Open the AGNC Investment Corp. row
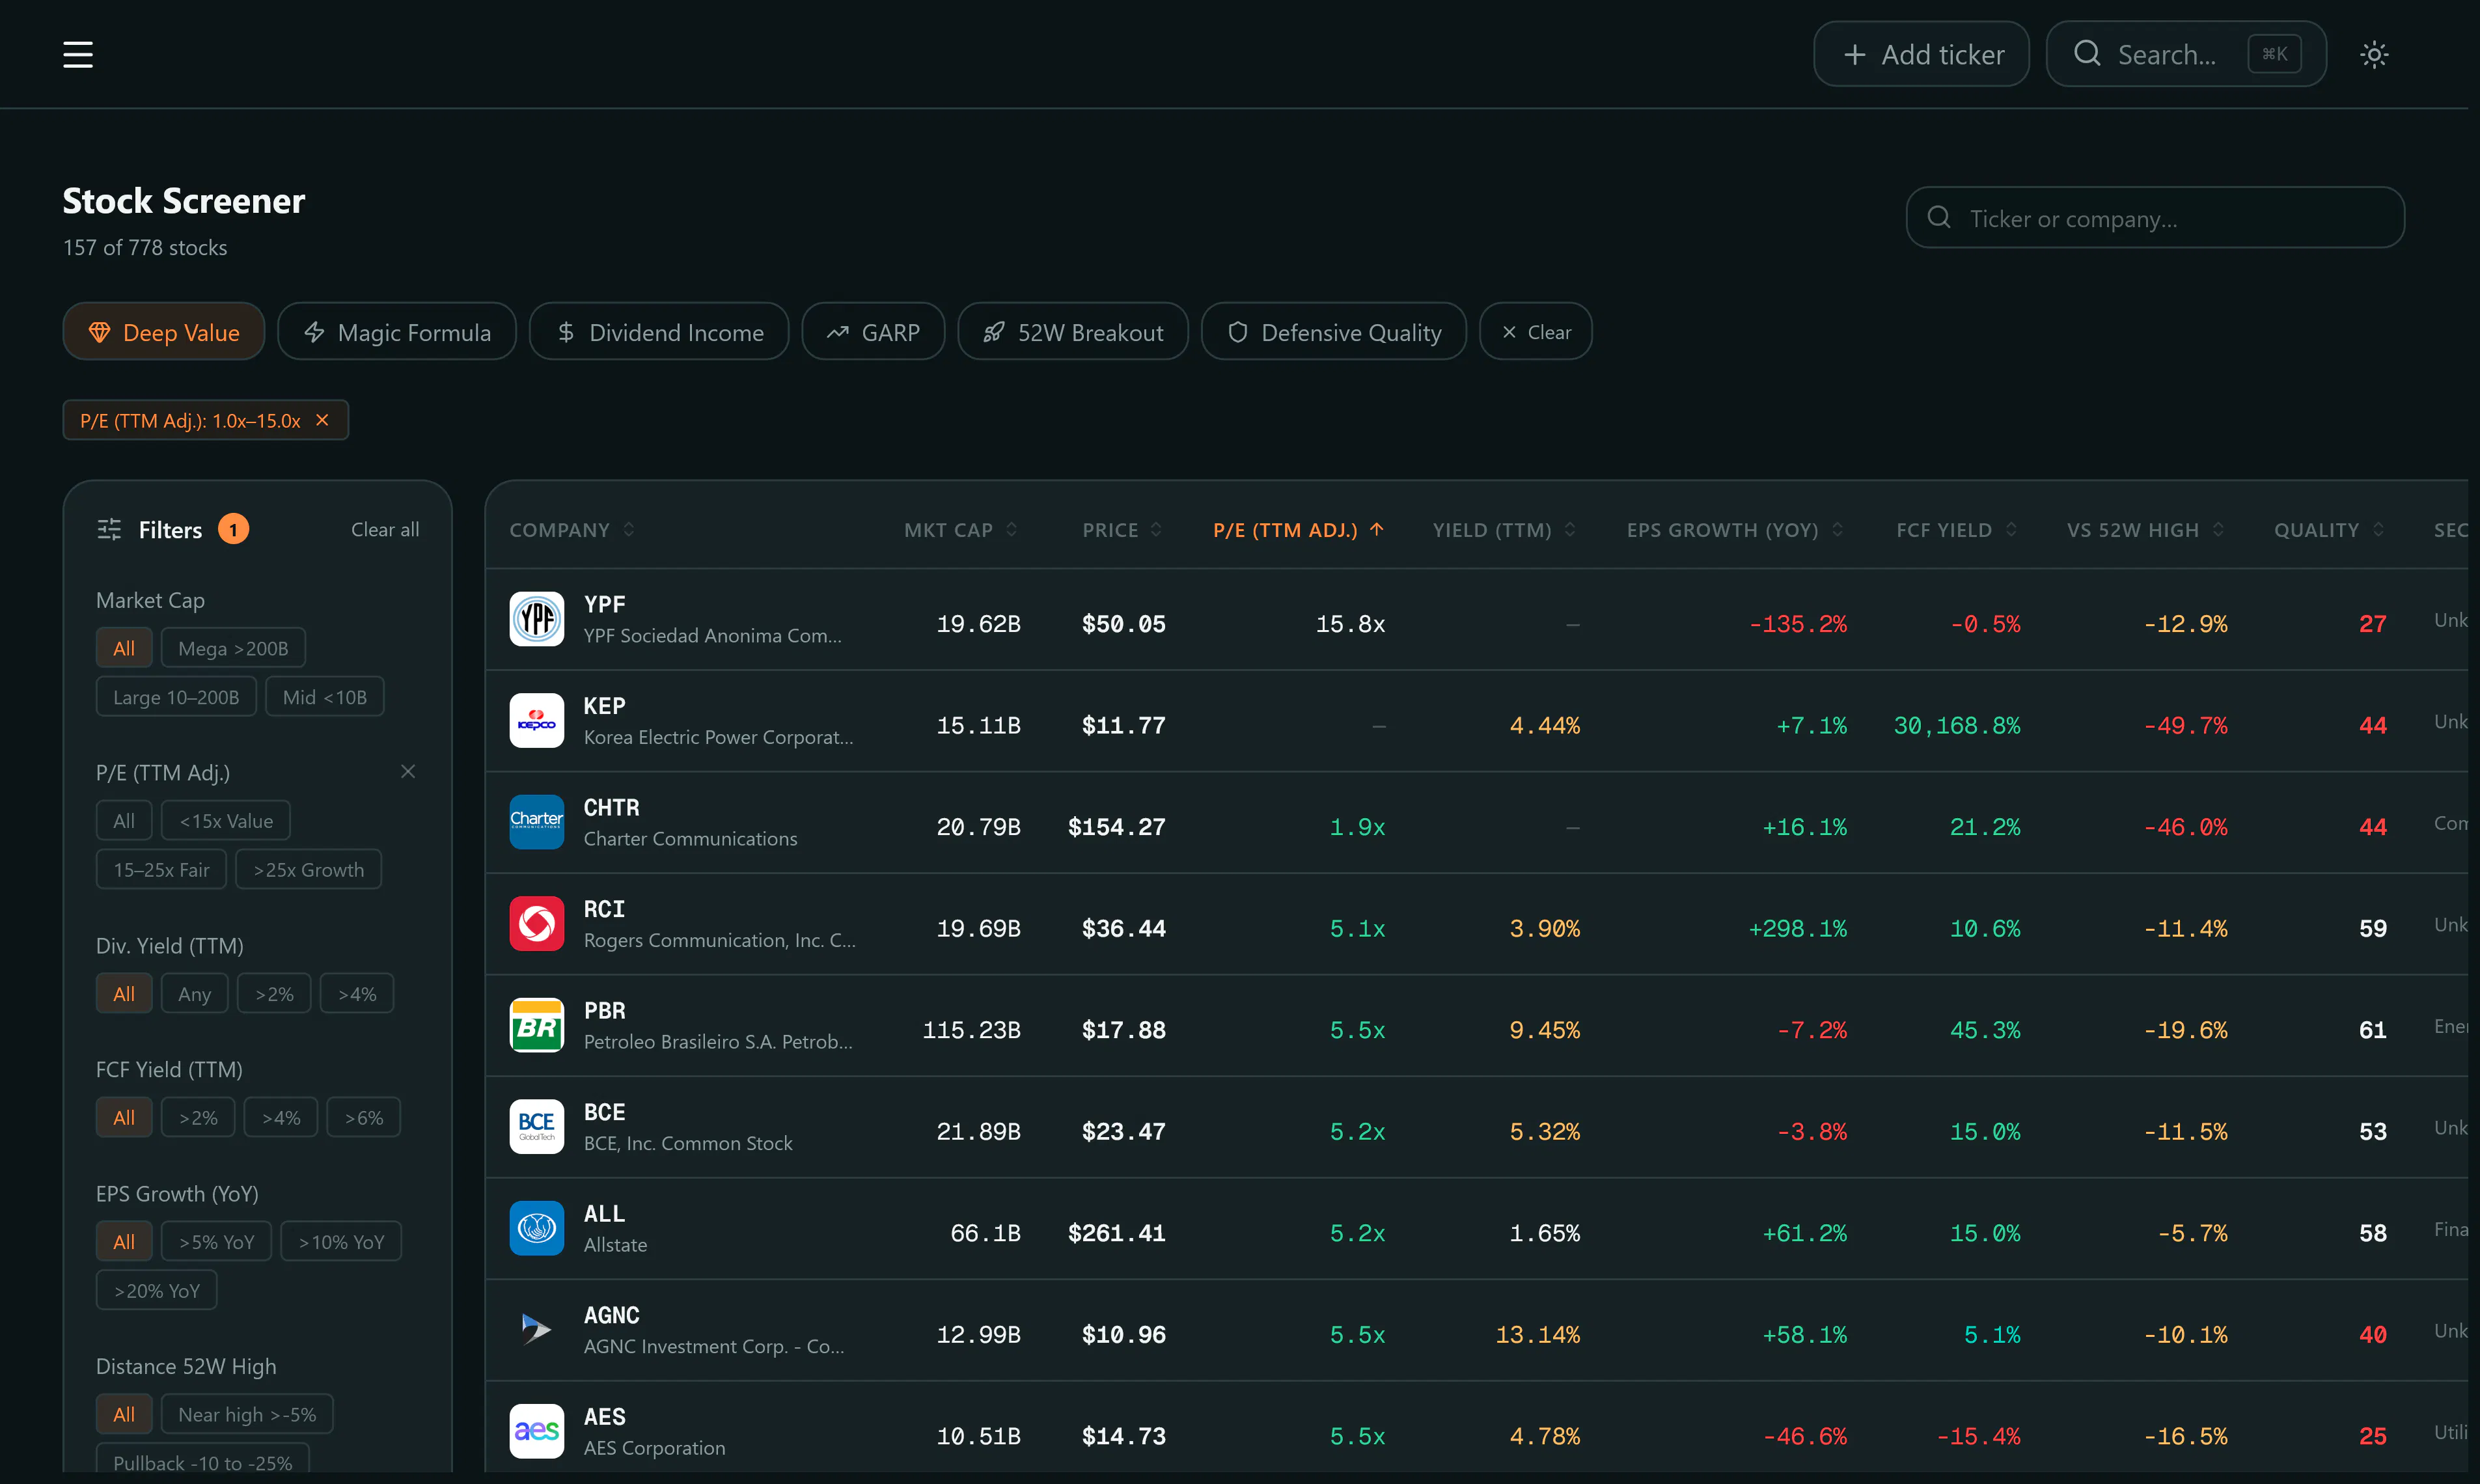 (1476, 1331)
